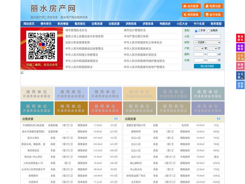This screenshot has height=184, width=245.
Task: Click the blue QQ群 side icon
Action: click(x=240, y=76)
